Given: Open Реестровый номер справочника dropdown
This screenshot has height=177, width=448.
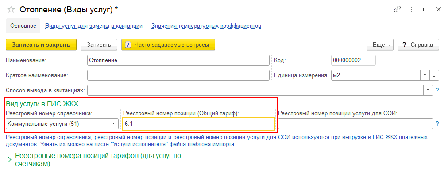Looking at the screenshot, I should click(x=114, y=124).
